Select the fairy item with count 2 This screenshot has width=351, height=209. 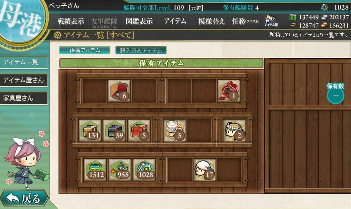(234, 131)
